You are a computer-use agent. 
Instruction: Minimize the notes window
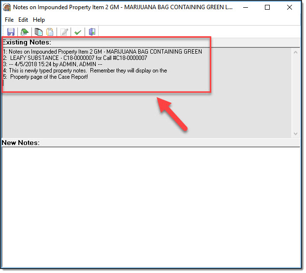(x=245, y=8)
